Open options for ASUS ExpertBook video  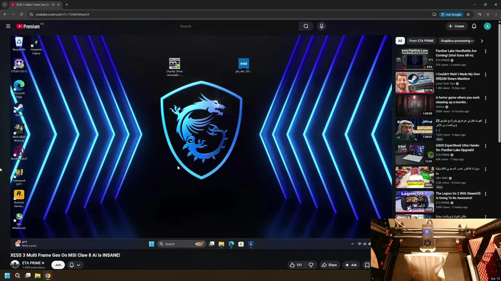click(485, 146)
